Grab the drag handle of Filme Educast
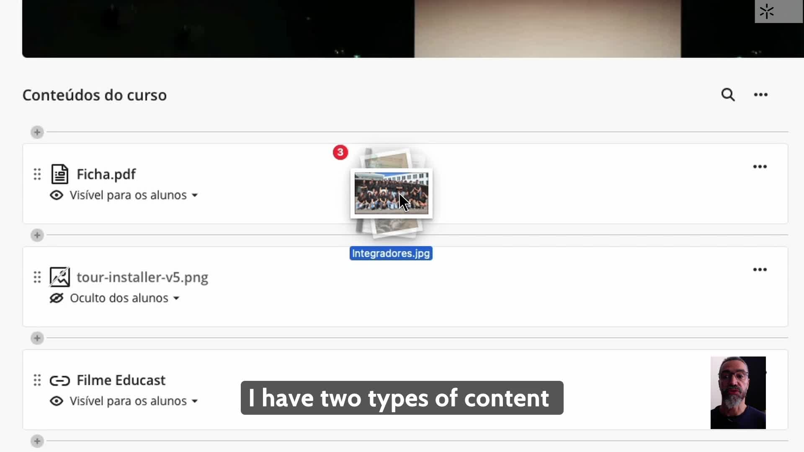This screenshot has height=452, width=804. coord(37,380)
